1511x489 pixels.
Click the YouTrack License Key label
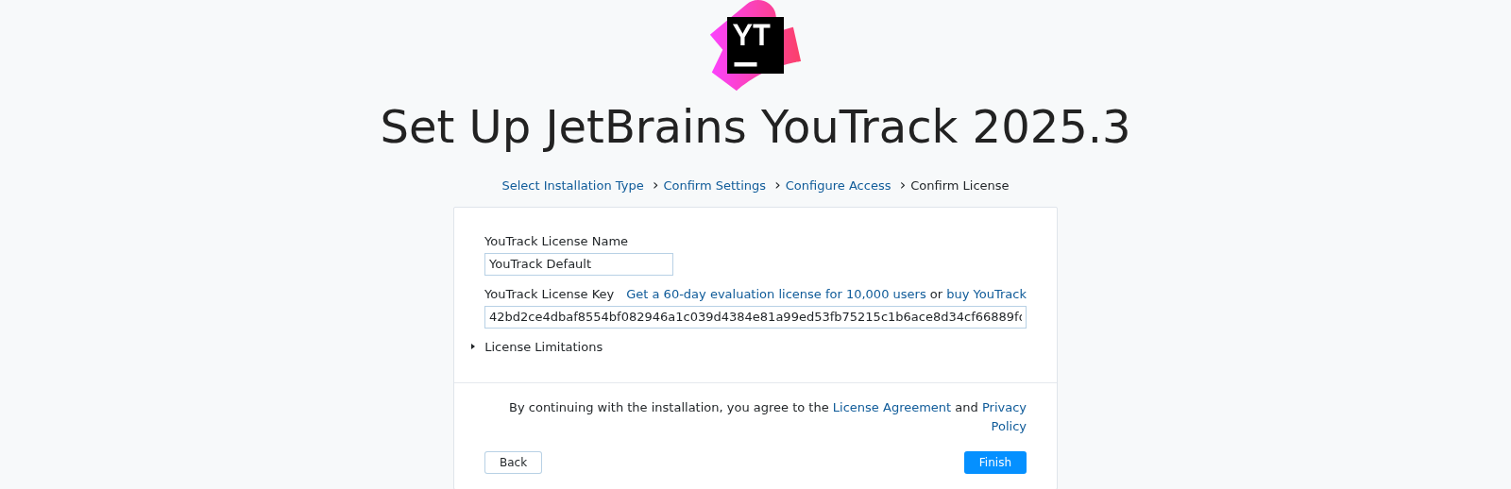tap(549, 295)
